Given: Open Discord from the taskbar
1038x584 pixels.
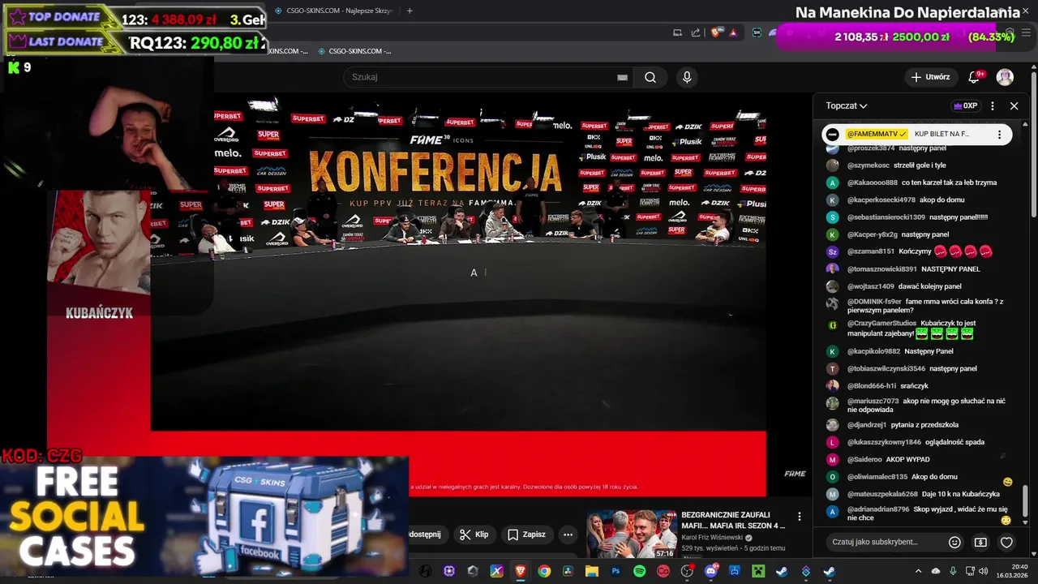Looking at the screenshot, I should coord(711,571).
